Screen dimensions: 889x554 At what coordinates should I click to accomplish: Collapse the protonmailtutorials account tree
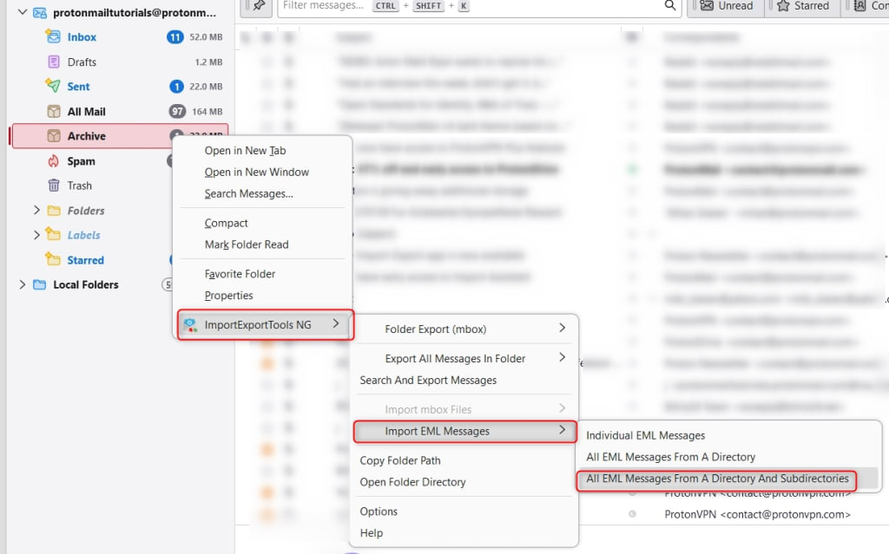coord(22,12)
